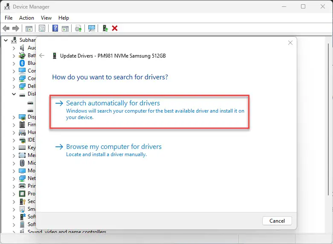Viewport: 333px width, 244px height.
Task: Close the Update Drivers dialog with X
Action: (x=290, y=43)
